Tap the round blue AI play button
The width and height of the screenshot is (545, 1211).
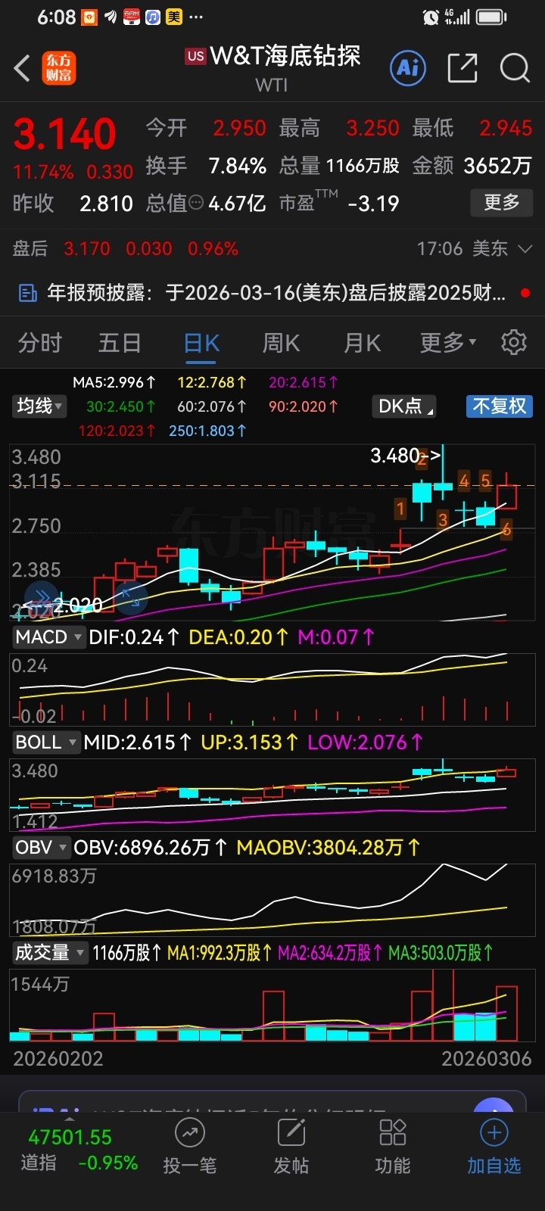click(494, 1107)
